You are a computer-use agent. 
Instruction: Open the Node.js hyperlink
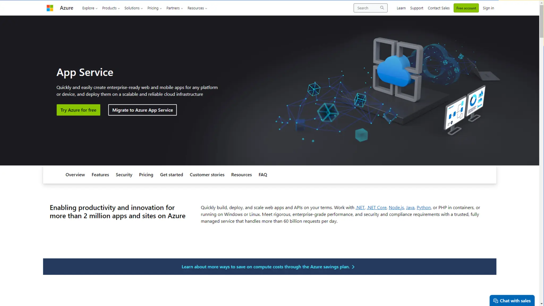[x=396, y=208]
